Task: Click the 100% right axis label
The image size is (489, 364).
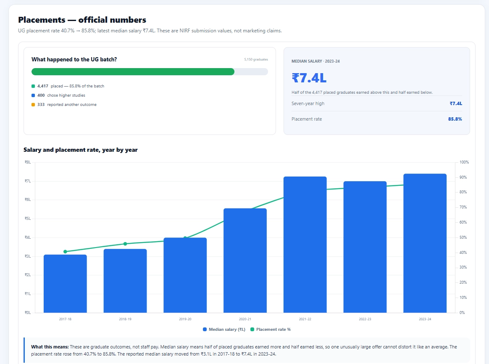Action: click(464, 162)
